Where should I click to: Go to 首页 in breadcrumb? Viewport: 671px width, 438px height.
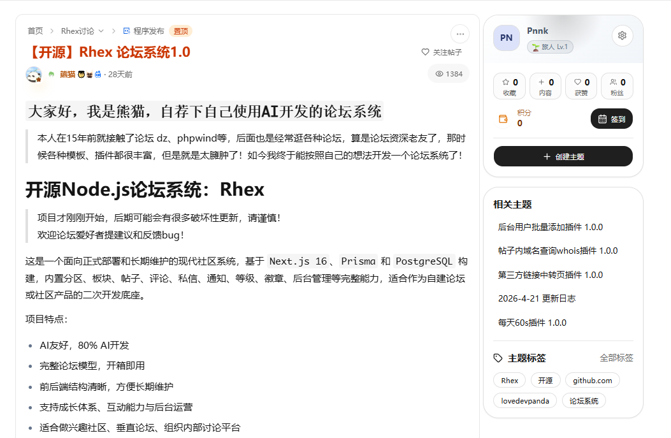(35, 31)
